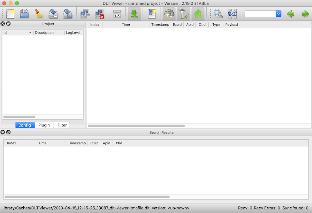This screenshot has height=213, width=312.
Task: Float the Project panel
Action: [x=8, y=24]
